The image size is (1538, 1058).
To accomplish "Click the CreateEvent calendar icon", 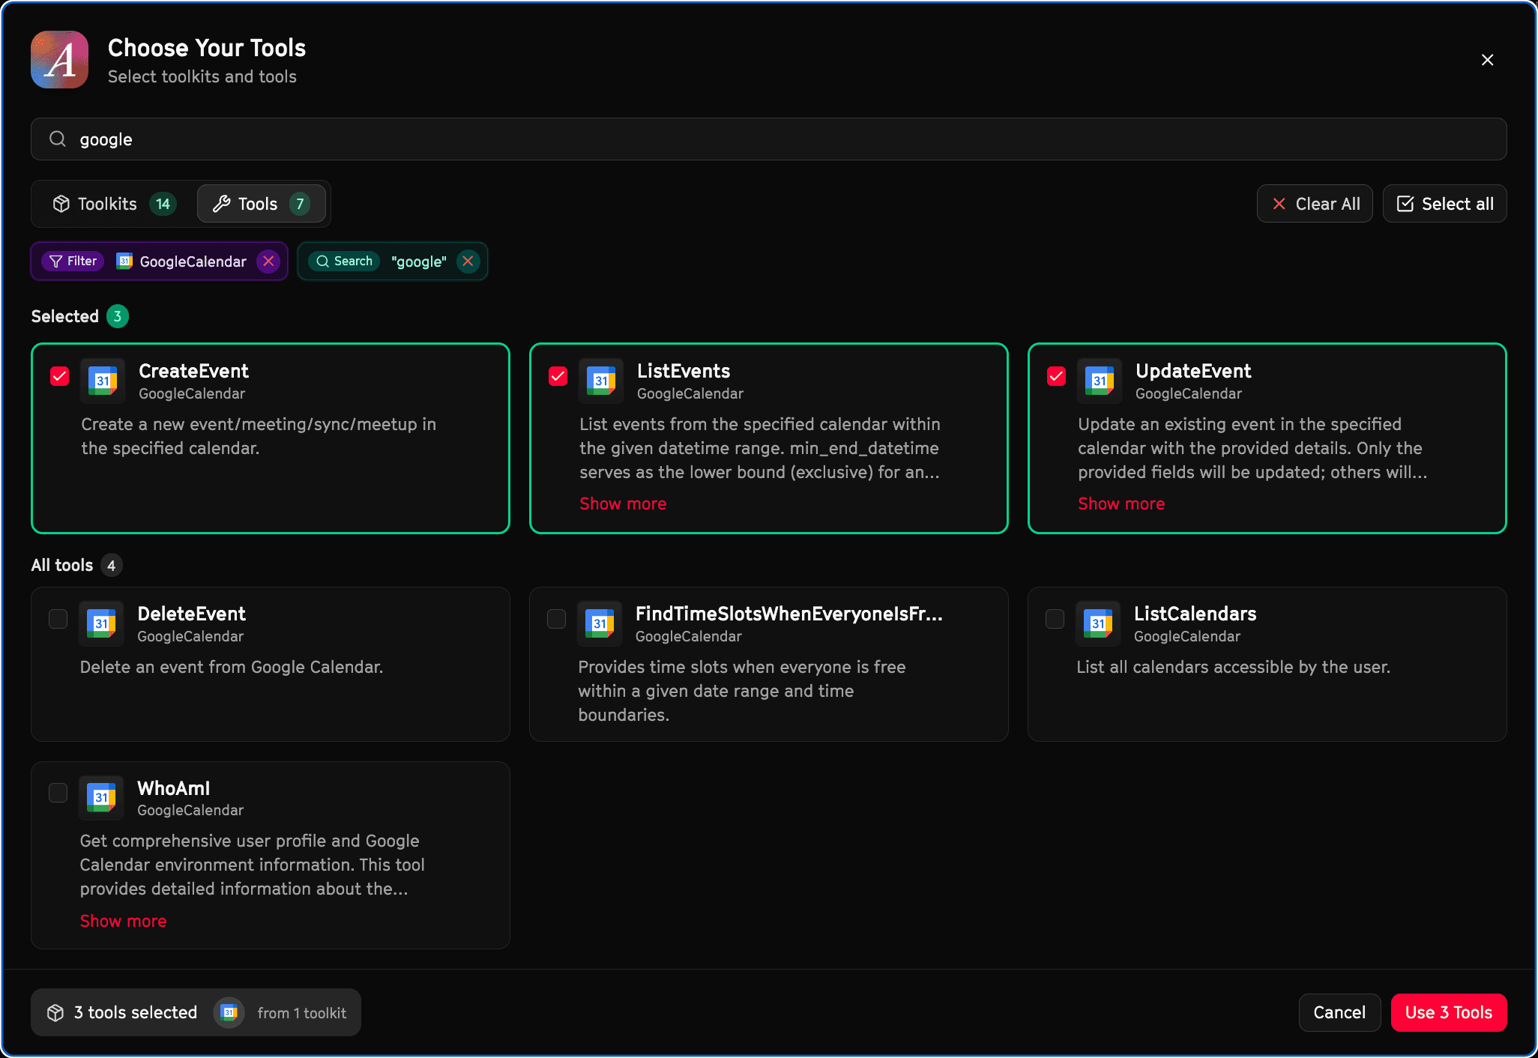I will click(x=103, y=381).
